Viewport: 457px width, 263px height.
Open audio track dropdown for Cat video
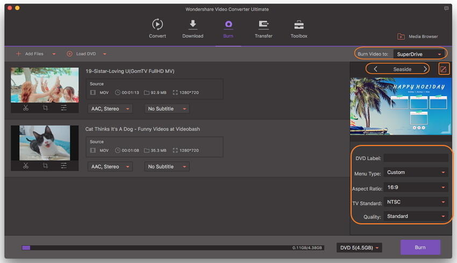click(110, 167)
